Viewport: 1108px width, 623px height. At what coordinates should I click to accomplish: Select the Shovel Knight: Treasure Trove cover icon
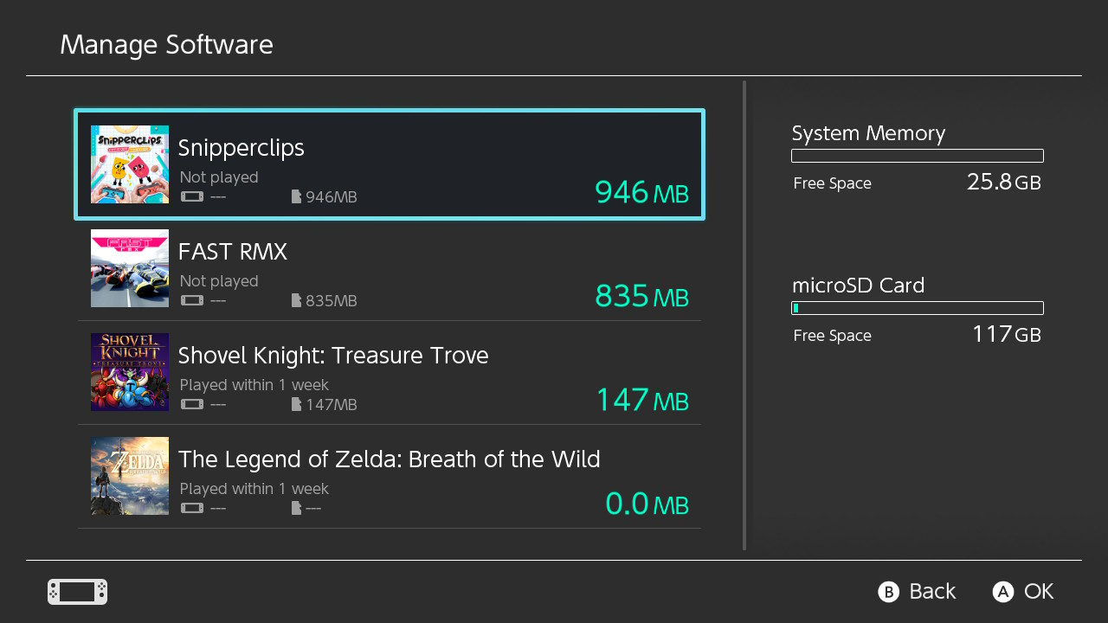tap(129, 372)
